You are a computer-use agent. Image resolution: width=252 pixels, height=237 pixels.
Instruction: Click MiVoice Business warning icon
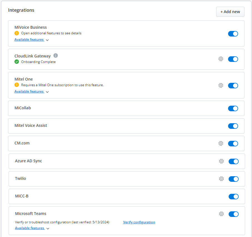tap(17, 33)
